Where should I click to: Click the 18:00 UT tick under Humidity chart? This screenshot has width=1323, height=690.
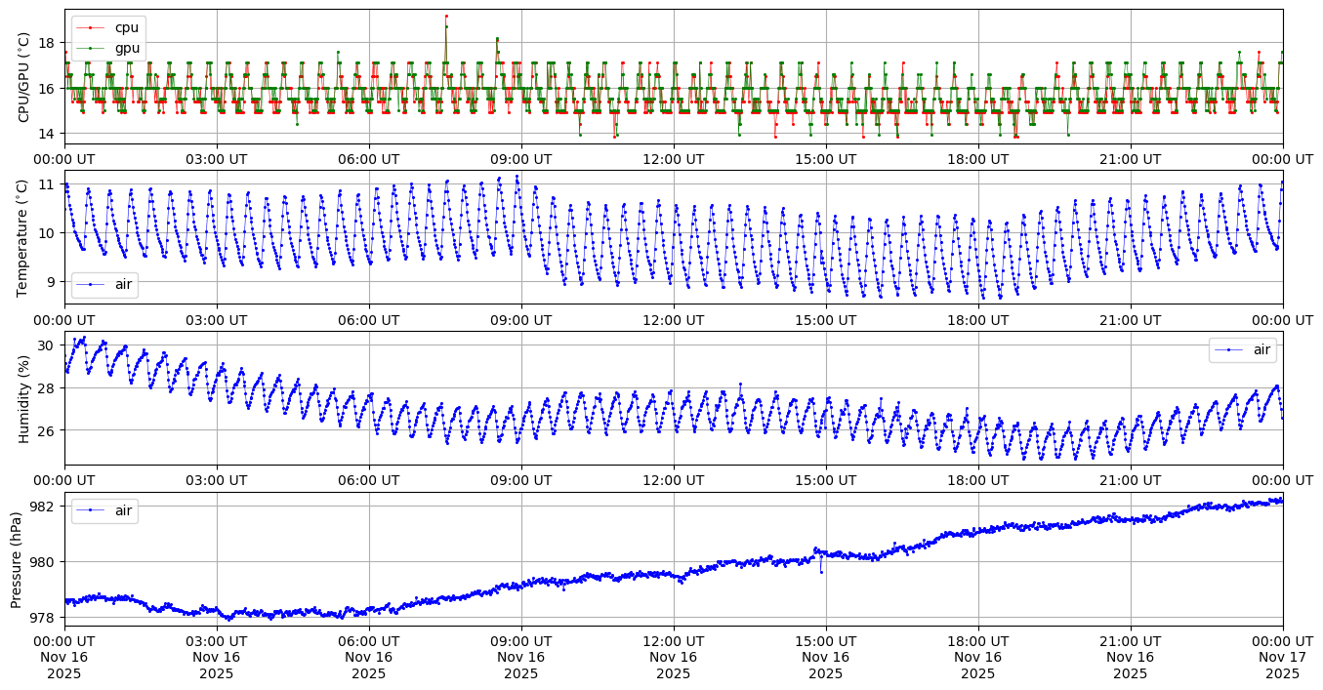tap(977, 480)
